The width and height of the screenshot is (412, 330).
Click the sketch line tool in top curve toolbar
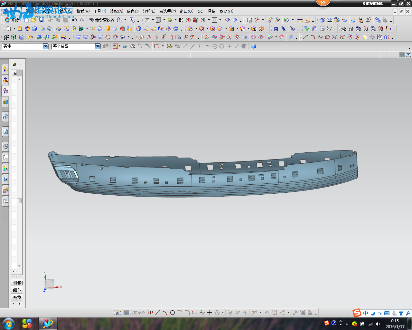point(305,37)
